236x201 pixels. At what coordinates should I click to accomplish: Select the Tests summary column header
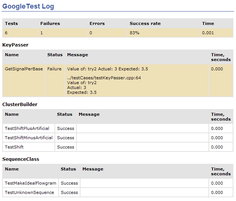click(x=12, y=23)
